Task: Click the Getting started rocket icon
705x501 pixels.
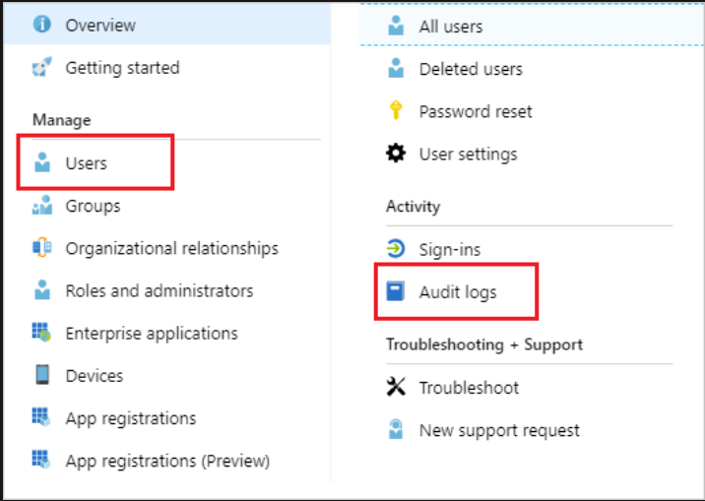Action: [x=41, y=68]
